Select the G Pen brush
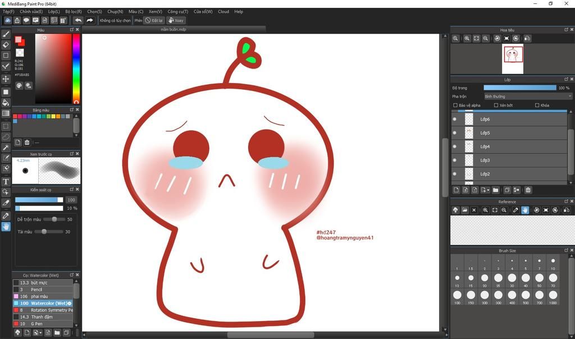The width and height of the screenshot is (575, 339). pyautogui.click(x=43, y=324)
